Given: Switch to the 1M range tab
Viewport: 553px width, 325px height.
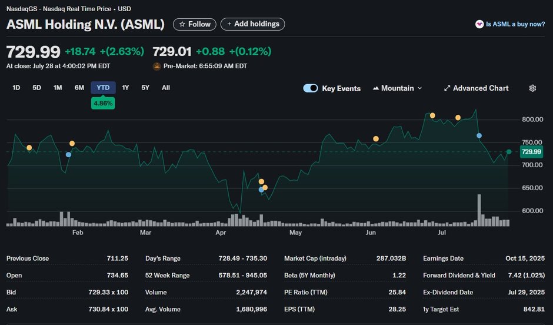Looking at the screenshot, I should point(58,88).
